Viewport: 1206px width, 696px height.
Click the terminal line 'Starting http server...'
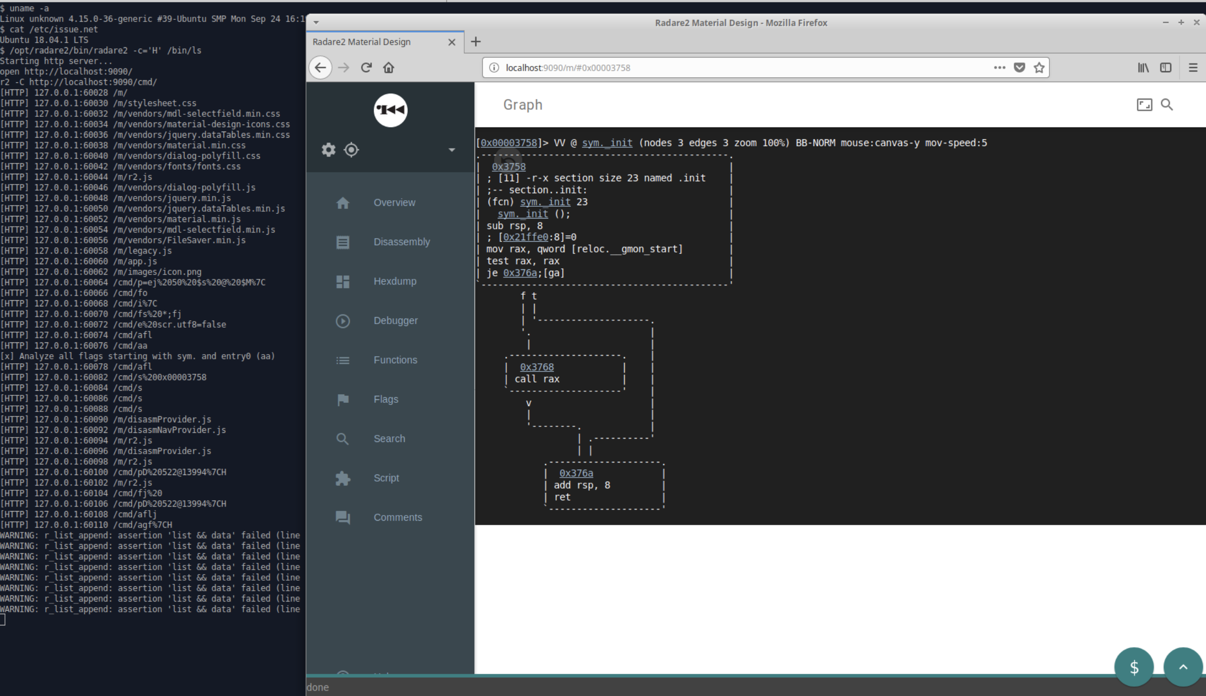[x=56, y=61]
